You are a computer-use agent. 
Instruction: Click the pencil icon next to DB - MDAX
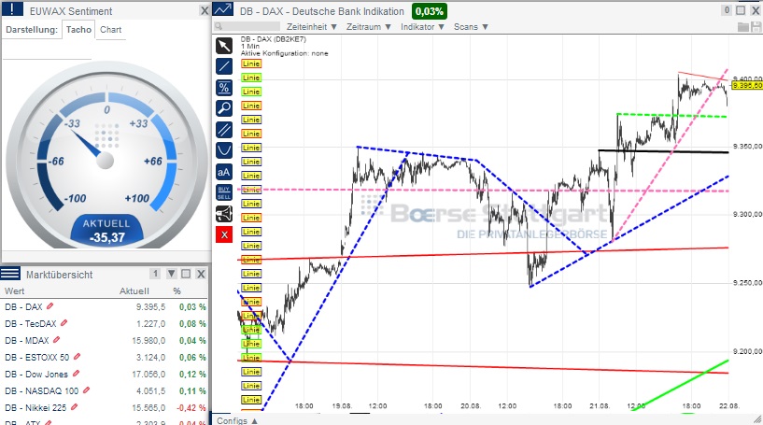pyautogui.click(x=56, y=340)
